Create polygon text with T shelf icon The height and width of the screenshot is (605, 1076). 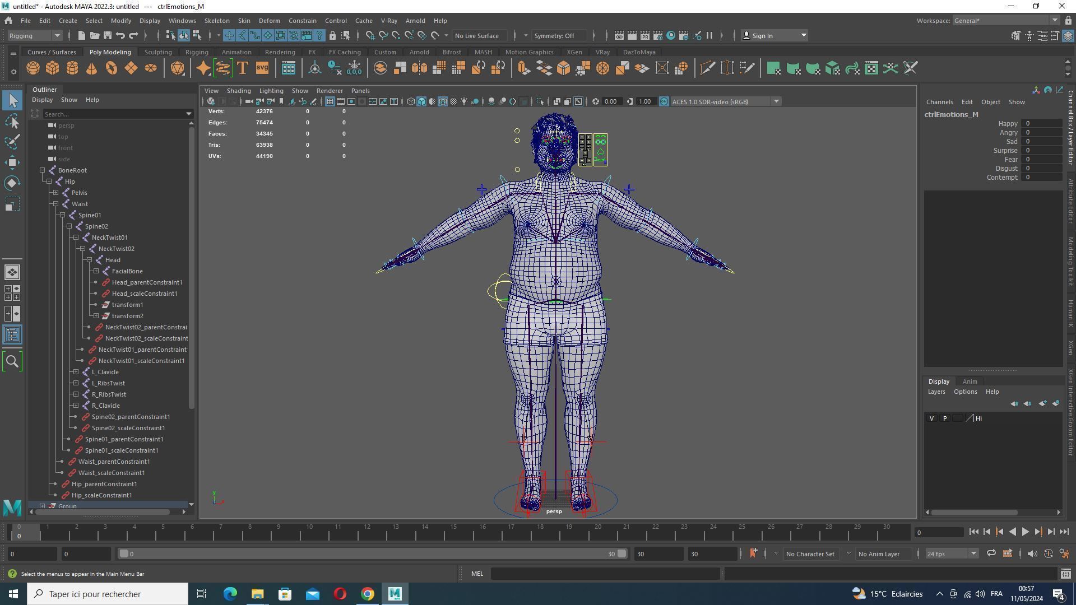[243, 68]
